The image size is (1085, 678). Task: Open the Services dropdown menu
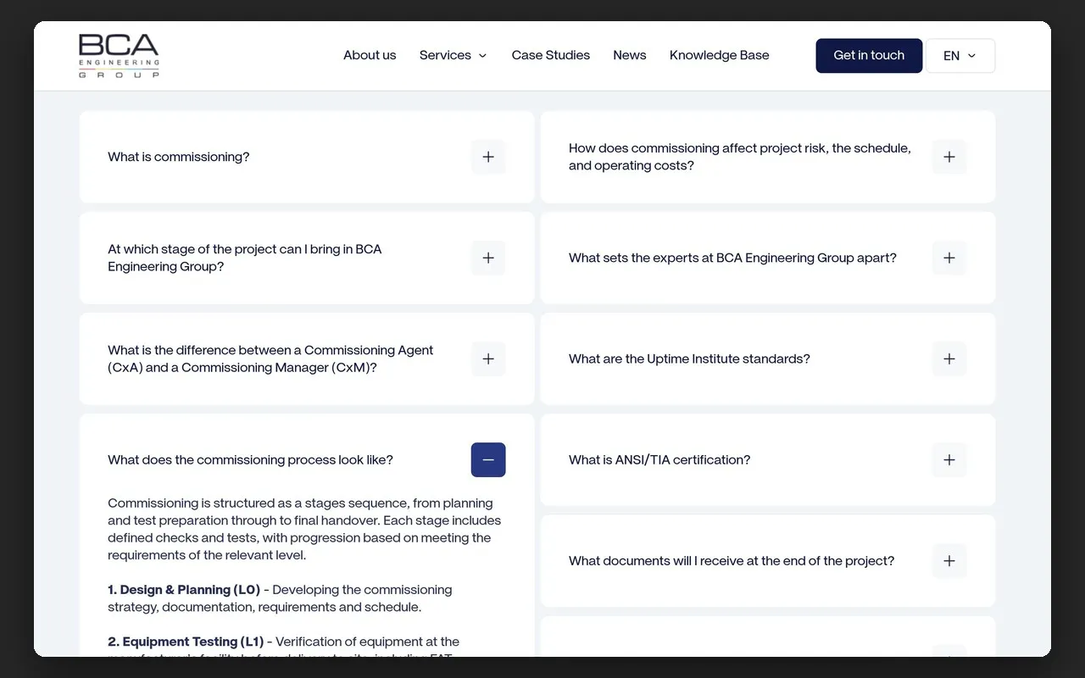pyautogui.click(x=453, y=55)
